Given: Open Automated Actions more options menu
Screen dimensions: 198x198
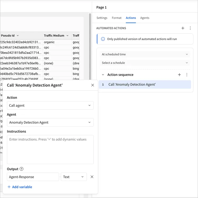Looking at the screenshot, I should coord(190,28).
